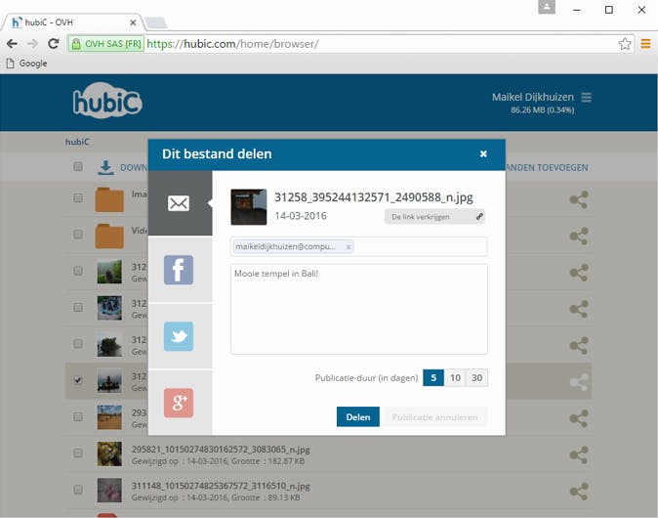Click the message text area 'Mooie tempel in Bali!'
The height and width of the screenshot is (518, 658).
click(x=359, y=309)
